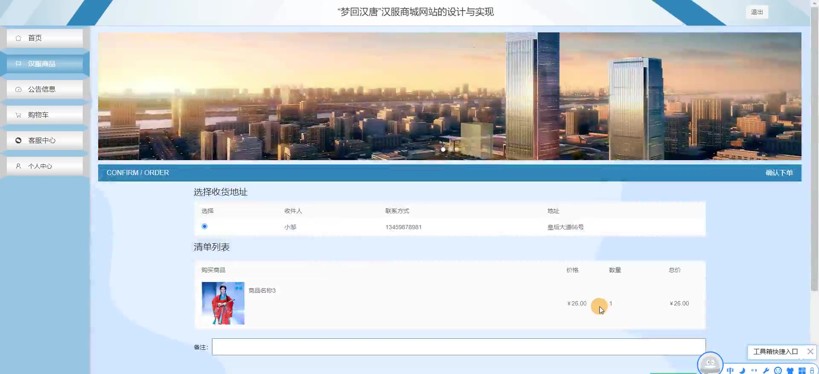Open the wrench settings icon

pyautogui.click(x=766, y=370)
